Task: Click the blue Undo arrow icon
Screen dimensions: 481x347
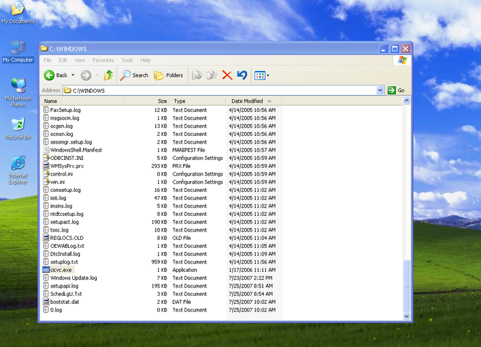Action: [242, 75]
